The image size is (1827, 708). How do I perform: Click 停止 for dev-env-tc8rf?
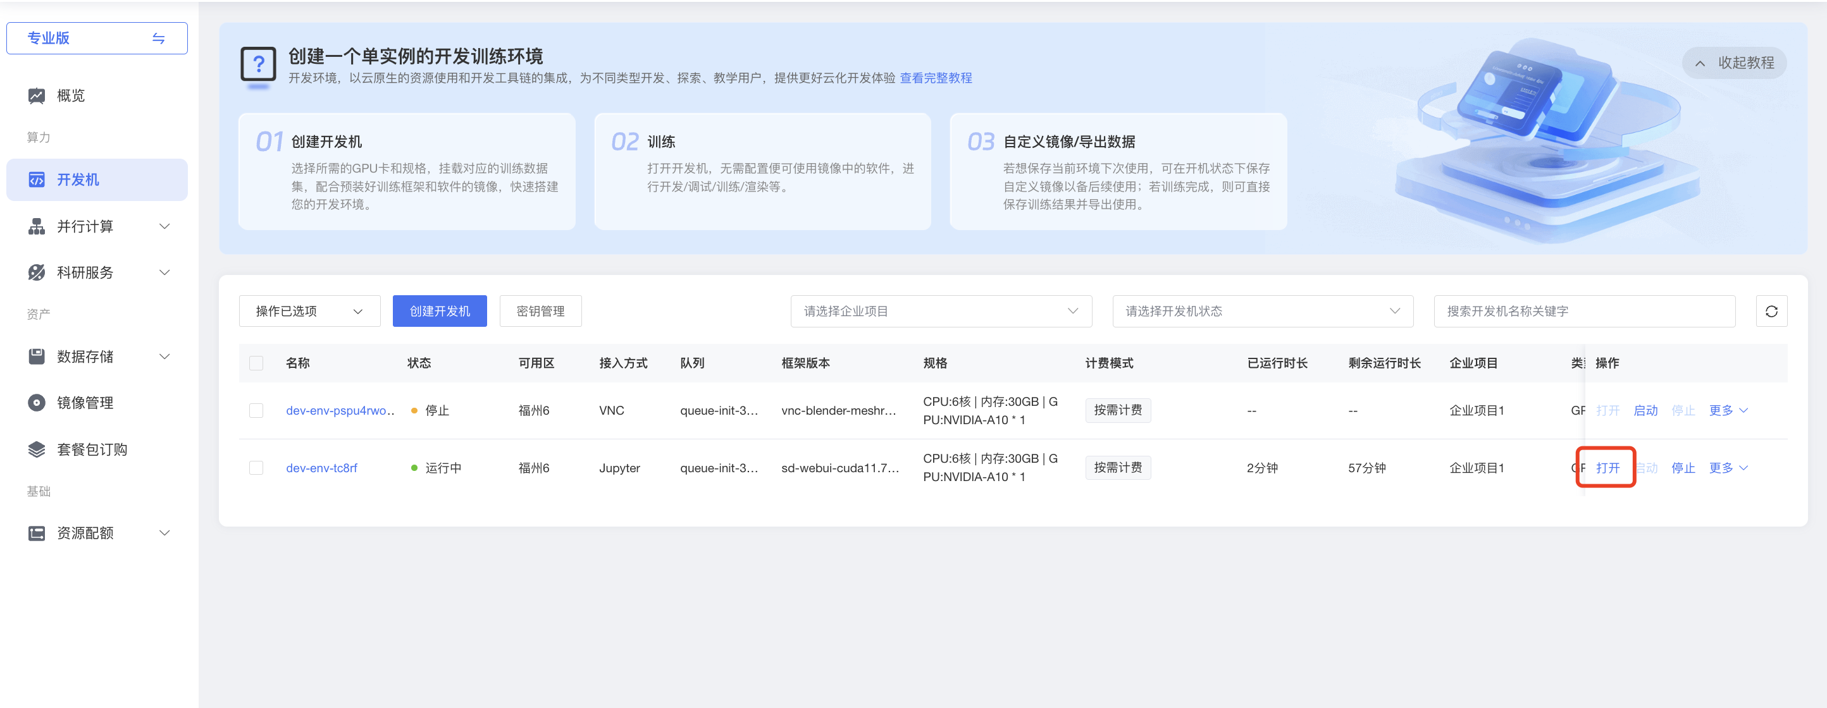(x=1683, y=468)
